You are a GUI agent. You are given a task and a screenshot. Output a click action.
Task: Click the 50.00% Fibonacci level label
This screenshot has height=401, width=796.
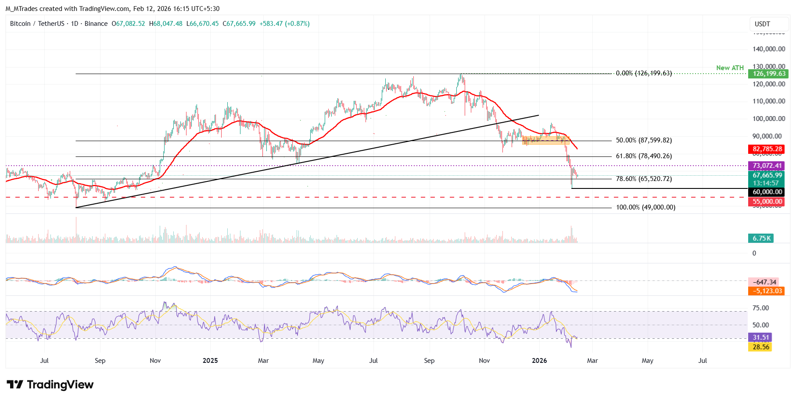pos(643,140)
